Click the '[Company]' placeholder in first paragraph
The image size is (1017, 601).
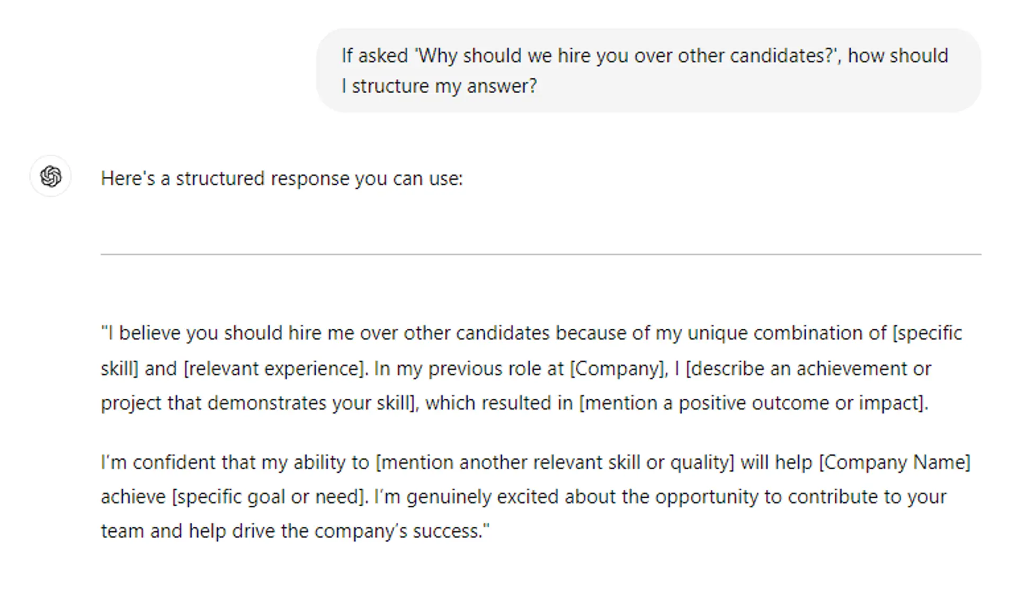click(618, 369)
